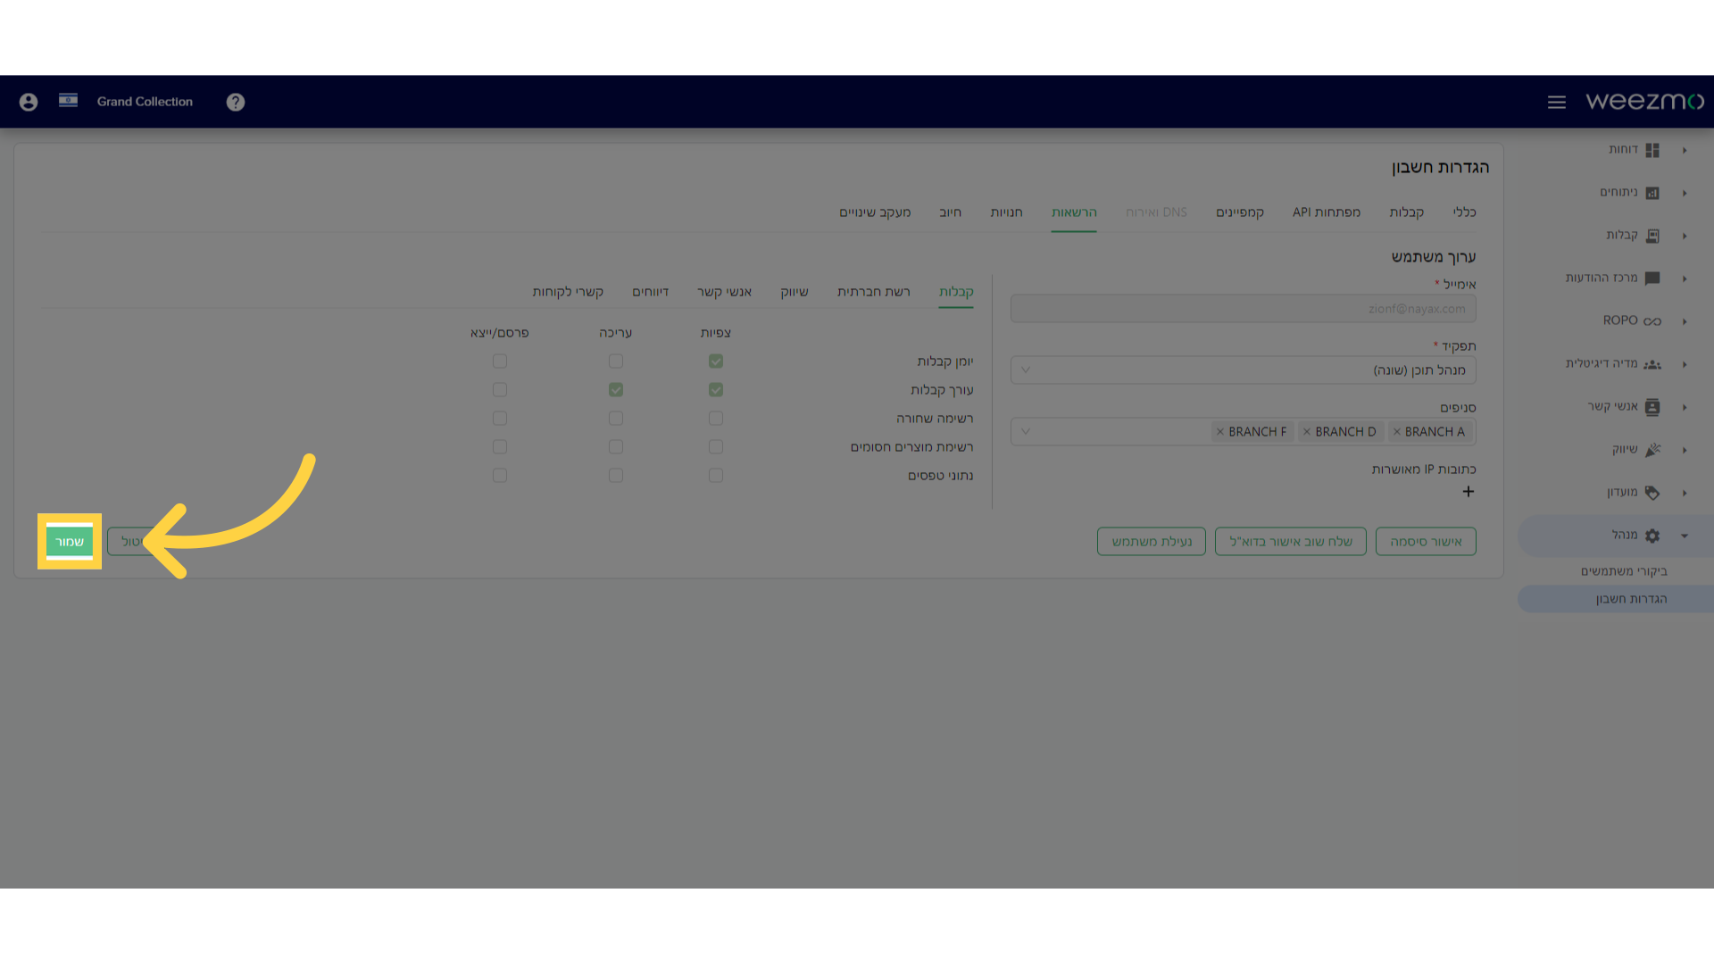Uncheck עריכה for עורך קבלות
Screen dimensions: 1714x964
(616, 390)
